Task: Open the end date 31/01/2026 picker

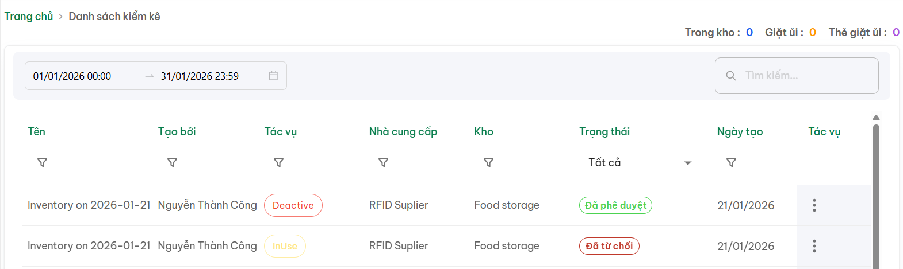Action: pyautogui.click(x=200, y=76)
